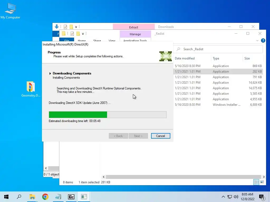
Task: Minimize the _Redist window
Action: coord(236,33)
